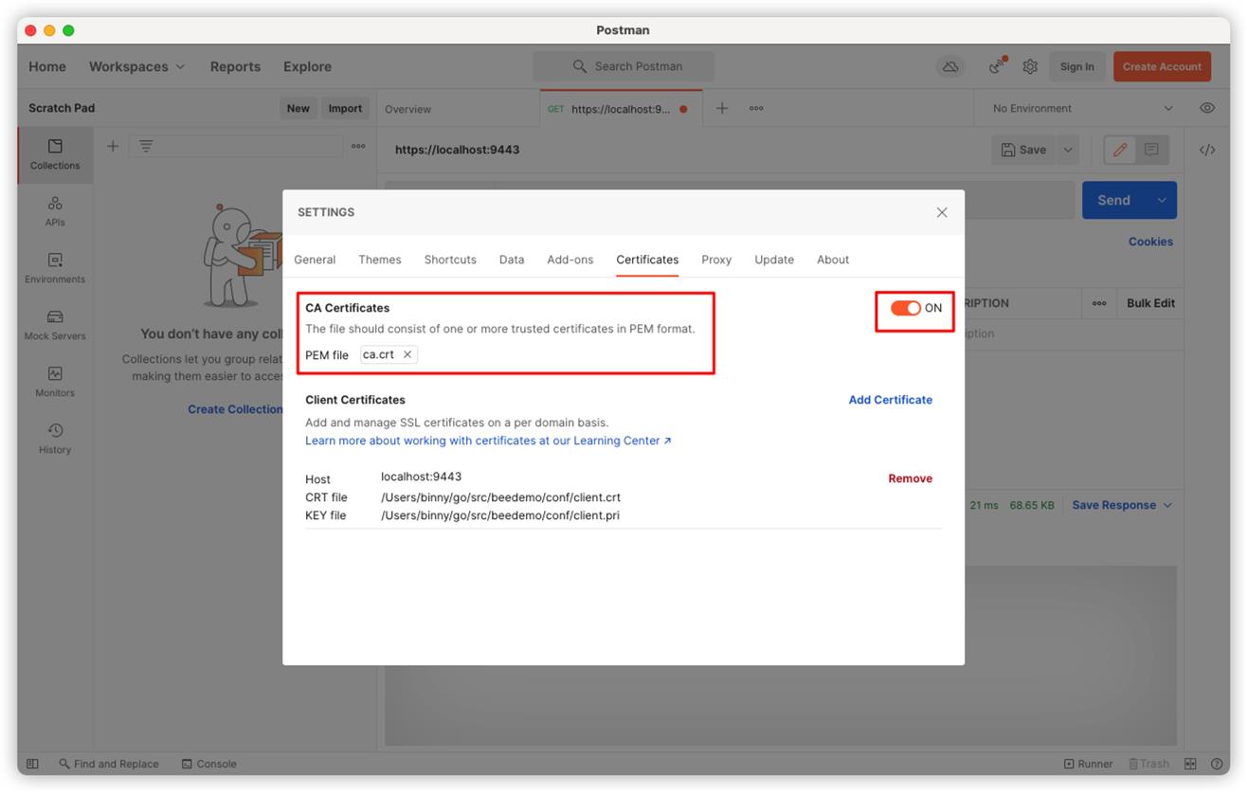Screen dimensions: 1247x792
Task: Click the New button in Scratch Pad
Action: click(298, 108)
